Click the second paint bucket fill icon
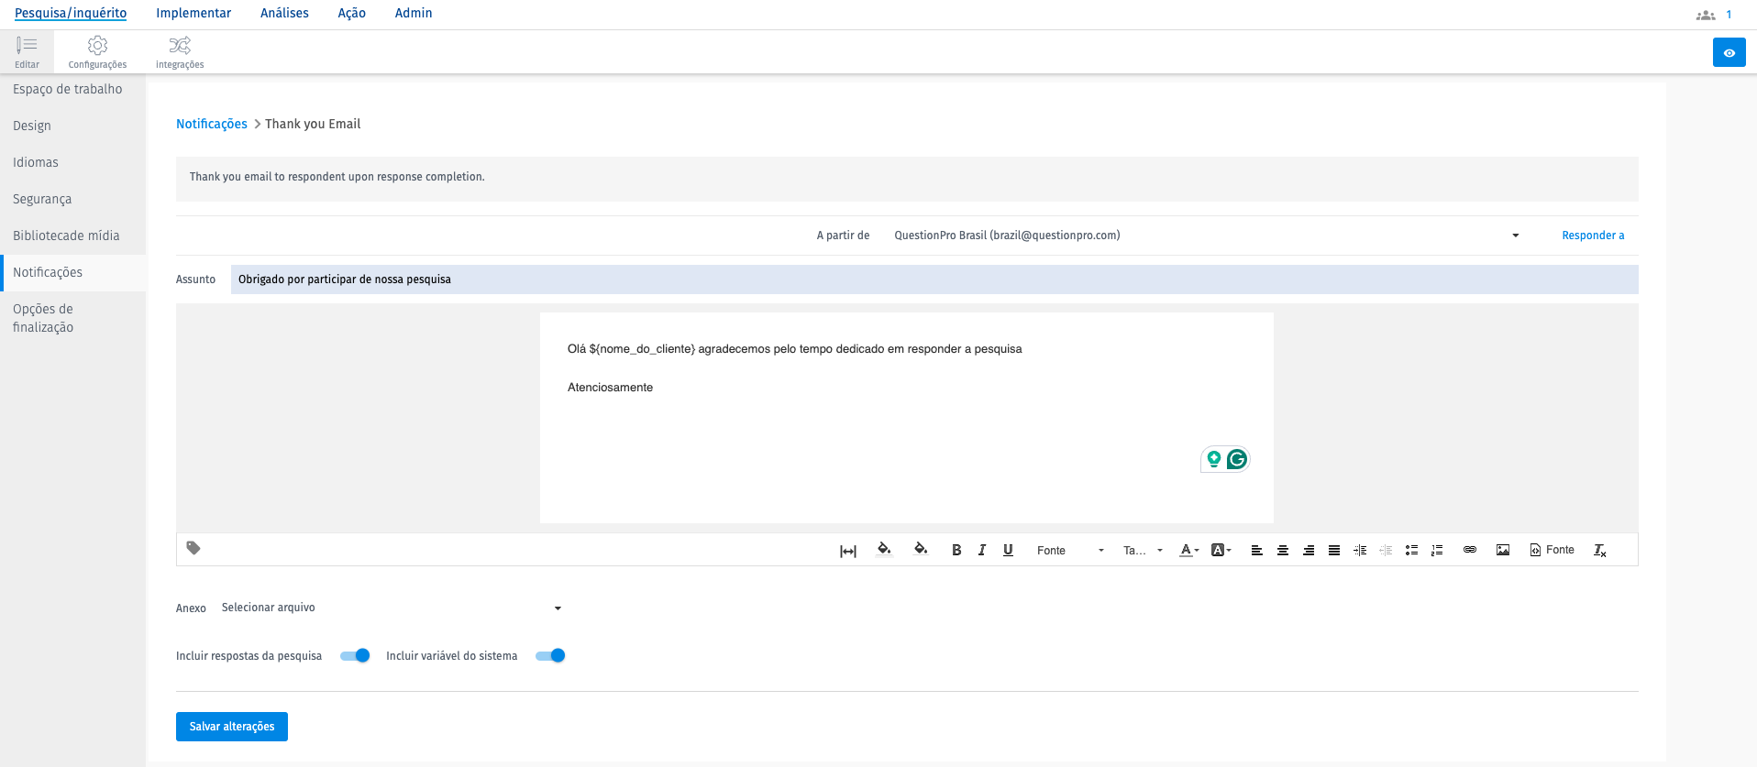The height and width of the screenshot is (767, 1757). (x=921, y=549)
